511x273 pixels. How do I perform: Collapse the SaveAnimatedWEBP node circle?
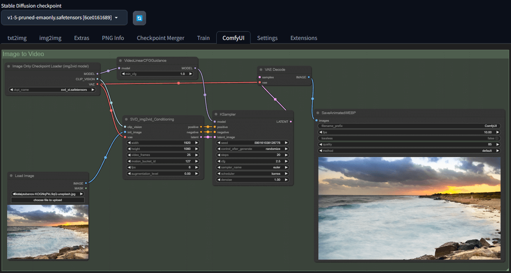[317, 112]
